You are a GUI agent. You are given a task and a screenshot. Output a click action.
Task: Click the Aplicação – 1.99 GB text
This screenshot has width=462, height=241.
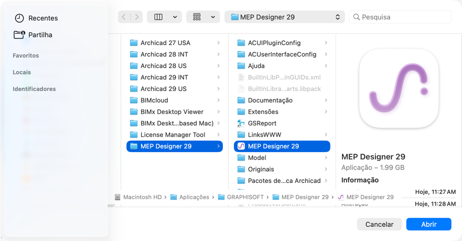coord(373,167)
